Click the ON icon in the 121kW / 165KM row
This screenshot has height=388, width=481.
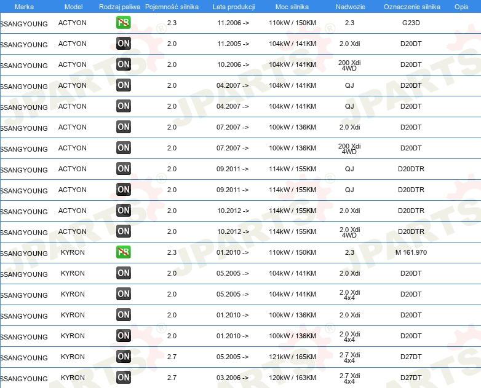pyautogui.click(x=123, y=357)
